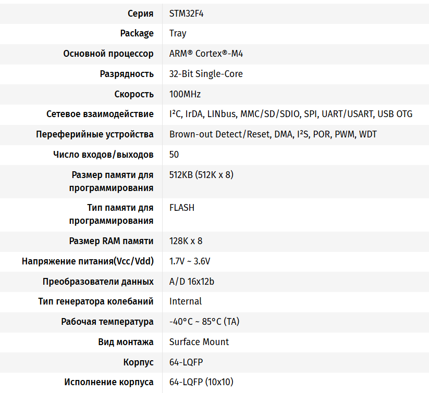Click the I²C, IrDA, LINbus connectivity value

click(x=290, y=114)
